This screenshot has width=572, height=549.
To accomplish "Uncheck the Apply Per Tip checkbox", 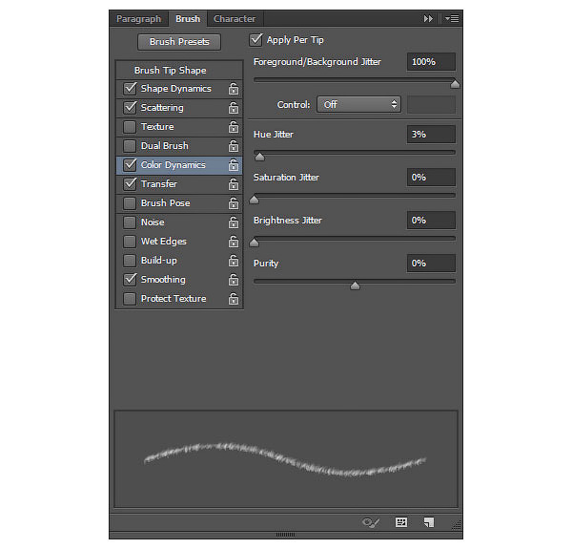I will pyautogui.click(x=255, y=40).
